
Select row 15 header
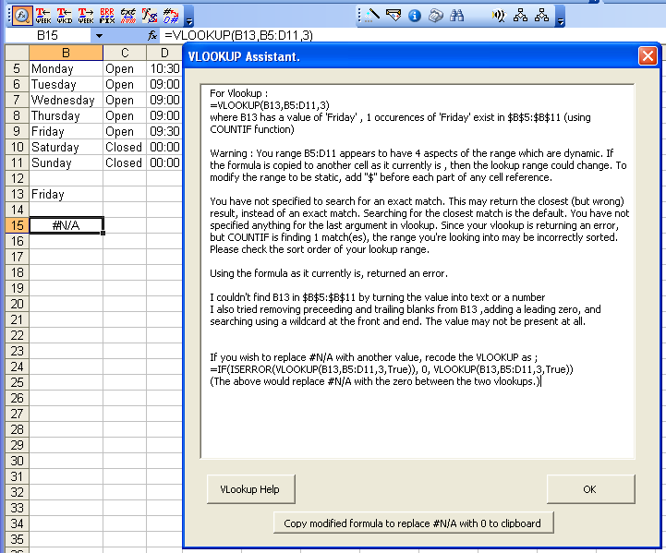click(x=17, y=225)
